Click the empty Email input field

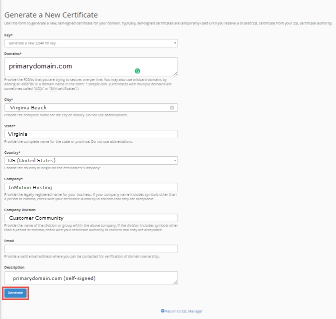pos(91,249)
